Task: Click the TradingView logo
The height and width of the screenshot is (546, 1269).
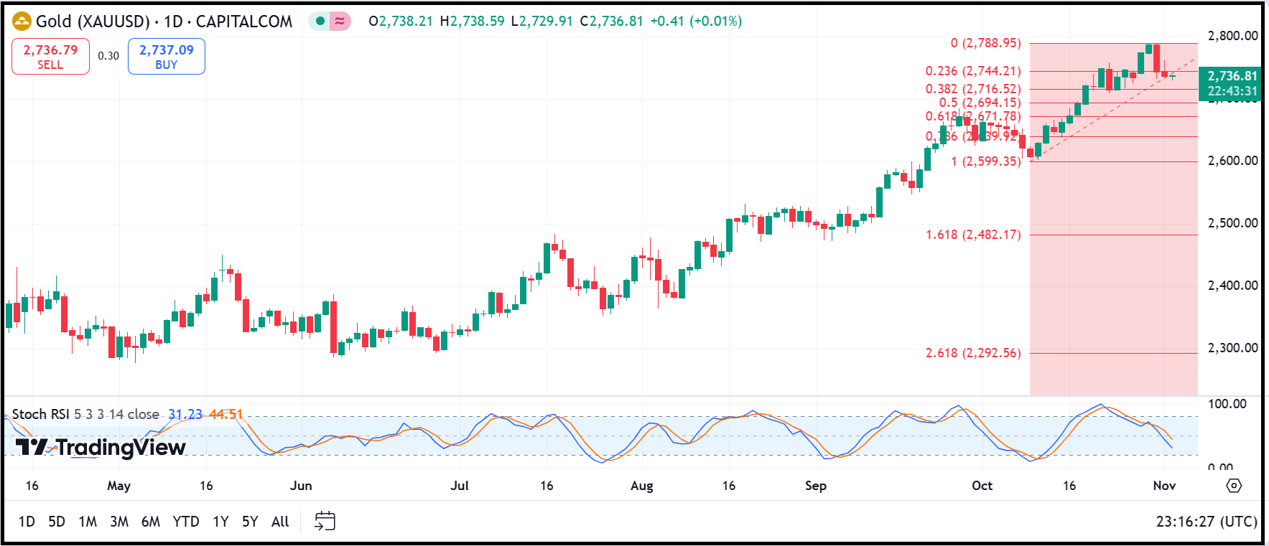Action: 101,448
